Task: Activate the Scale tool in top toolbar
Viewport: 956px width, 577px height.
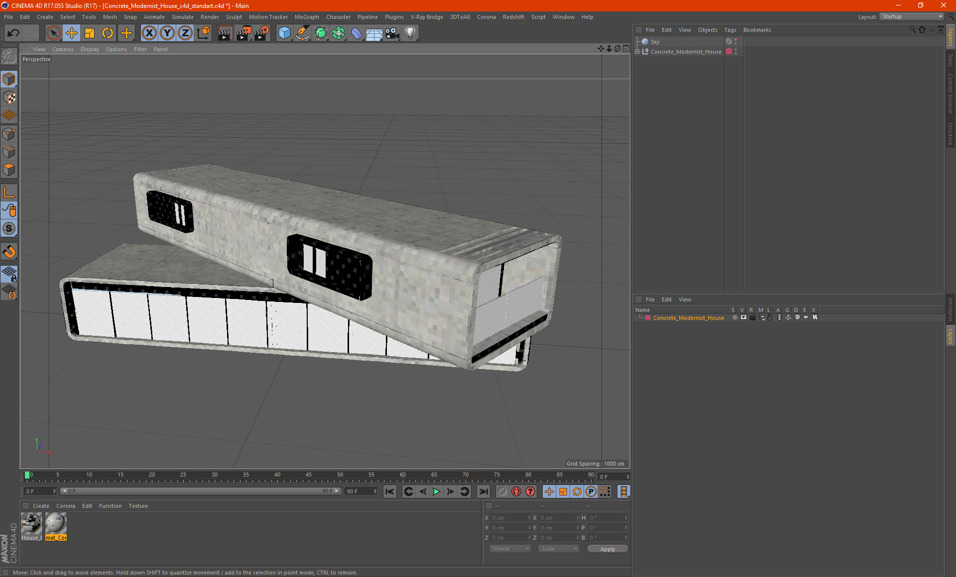Action: (x=90, y=33)
